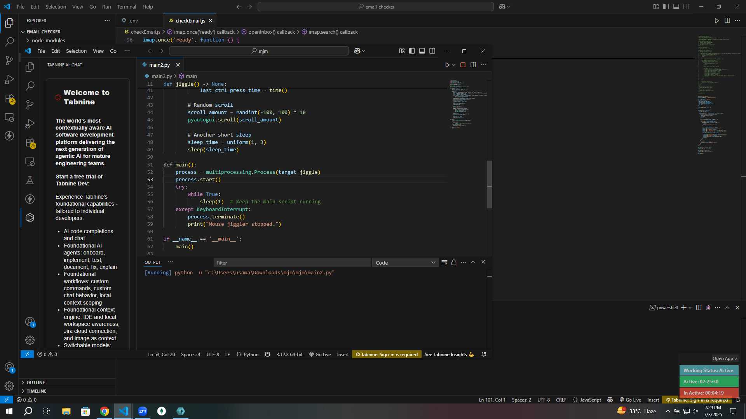This screenshot has width=746, height=419.
Task: Toggle bottom panel in email-checker title bar
Action: click(676, 7)
